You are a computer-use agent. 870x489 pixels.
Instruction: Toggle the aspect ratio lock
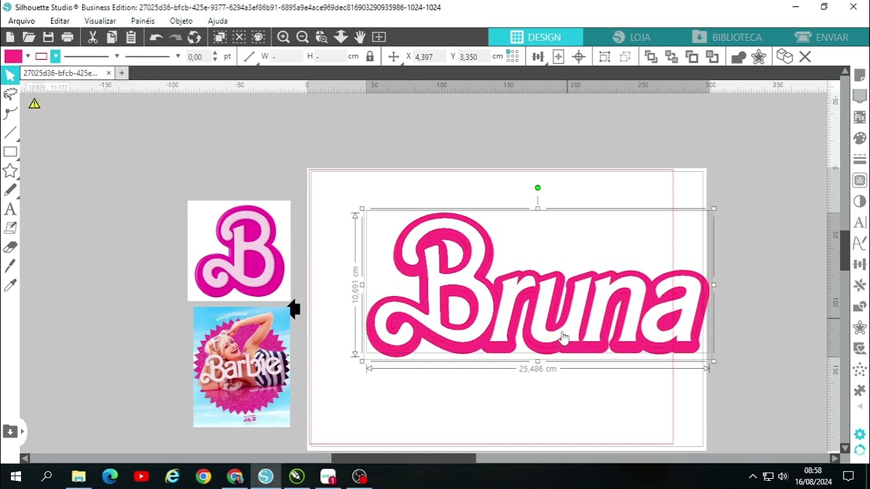point(370,56)
